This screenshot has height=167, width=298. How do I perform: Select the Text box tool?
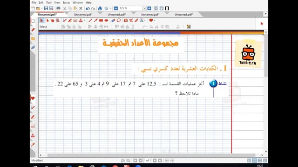coord(75,20)
